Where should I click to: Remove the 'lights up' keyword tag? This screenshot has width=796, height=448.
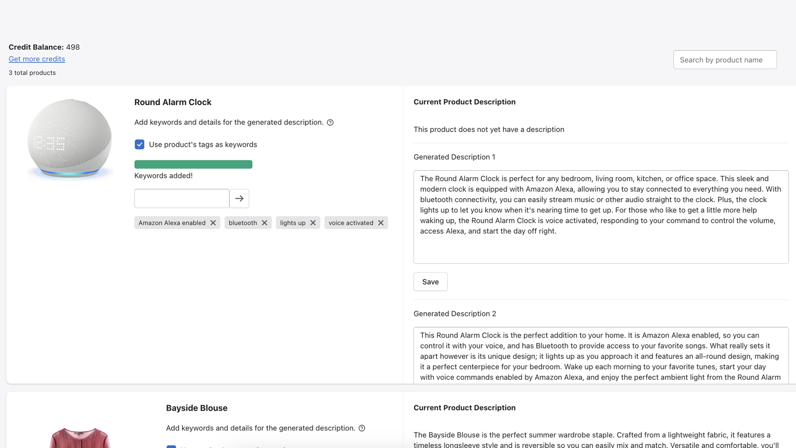click(x=313, y=223)
